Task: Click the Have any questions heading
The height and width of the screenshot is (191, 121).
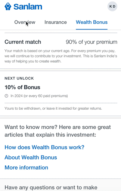Action: pos(51,188)
